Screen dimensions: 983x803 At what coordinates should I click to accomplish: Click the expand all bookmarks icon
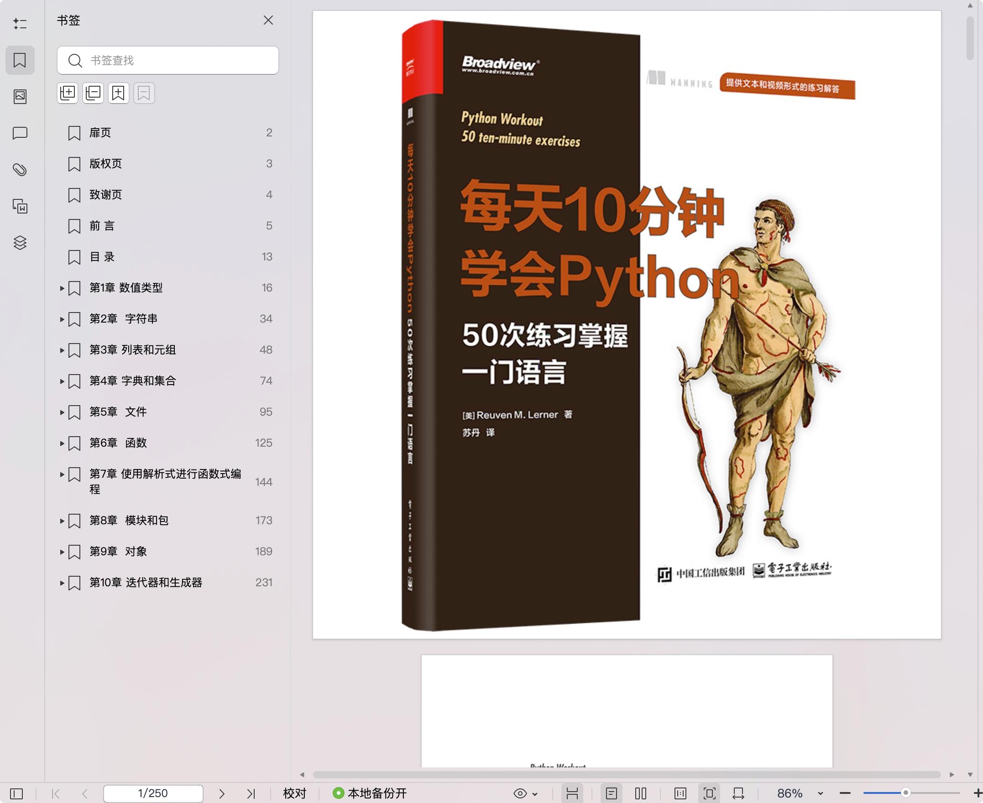68,93
